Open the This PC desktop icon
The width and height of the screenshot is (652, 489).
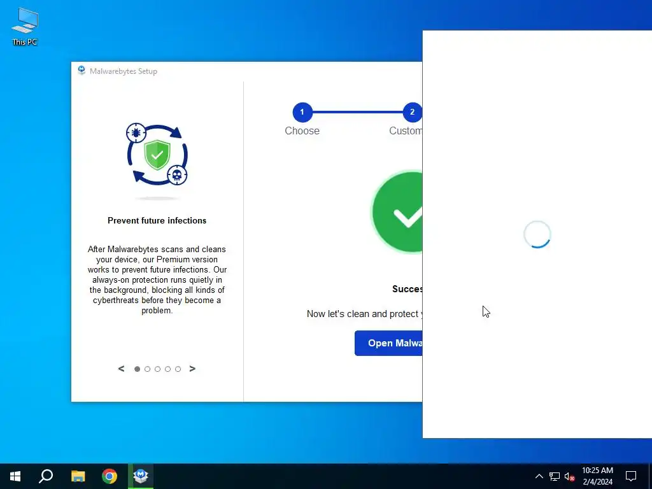tap(25, 27)
